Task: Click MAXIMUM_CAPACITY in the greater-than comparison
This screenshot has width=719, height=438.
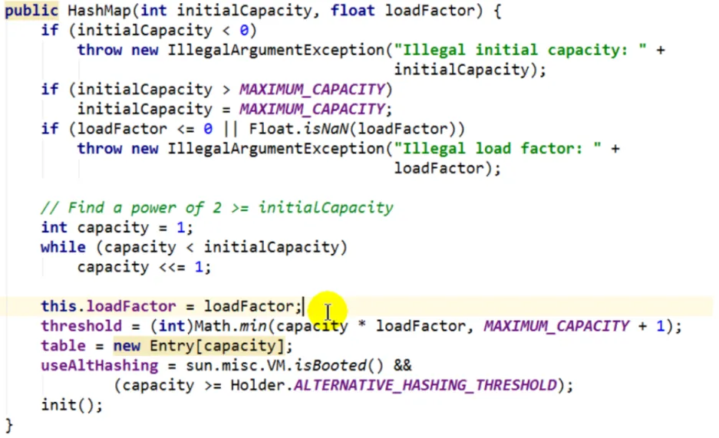Action: (x=312, y=89)
